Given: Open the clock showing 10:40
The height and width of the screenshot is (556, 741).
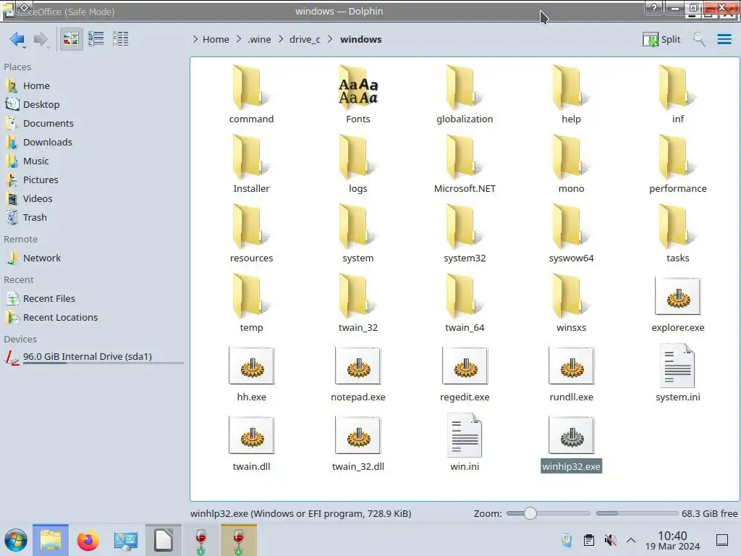Looking at the screenshot, I should 672,540.
